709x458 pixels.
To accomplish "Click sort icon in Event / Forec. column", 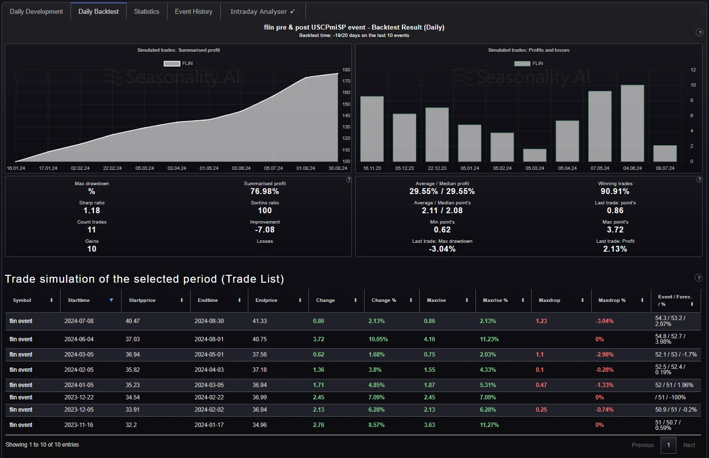I will [692, 304].
